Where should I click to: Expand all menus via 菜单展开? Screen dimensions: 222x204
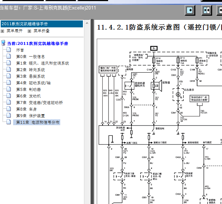tap(15, 31)
